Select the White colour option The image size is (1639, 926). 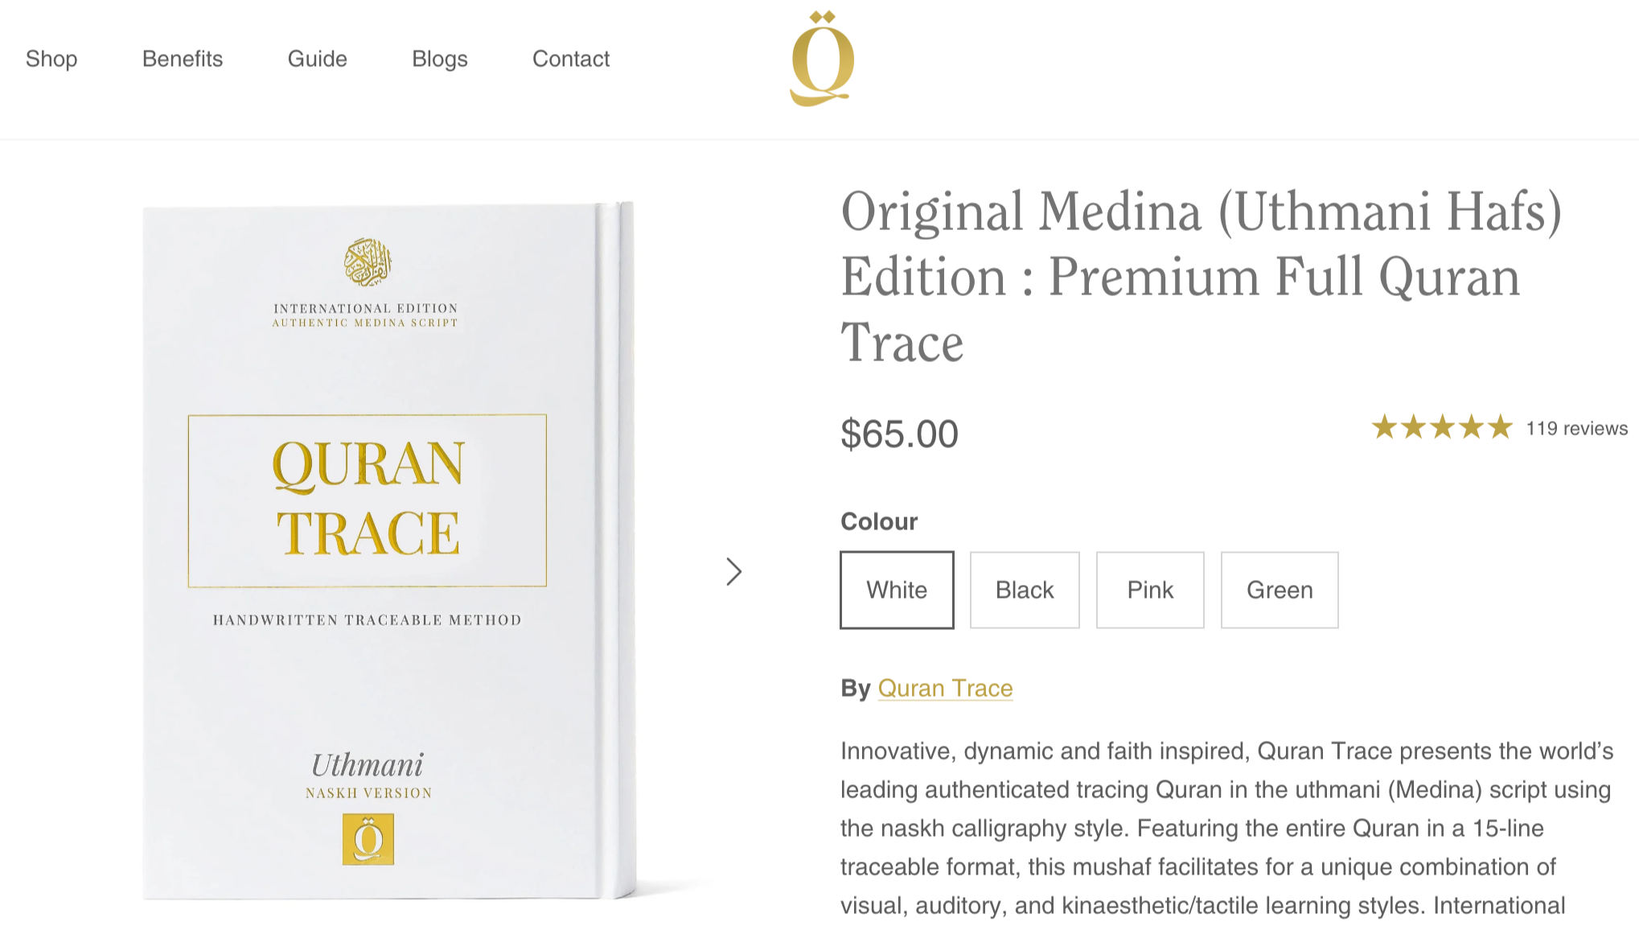tap(897, 590)
